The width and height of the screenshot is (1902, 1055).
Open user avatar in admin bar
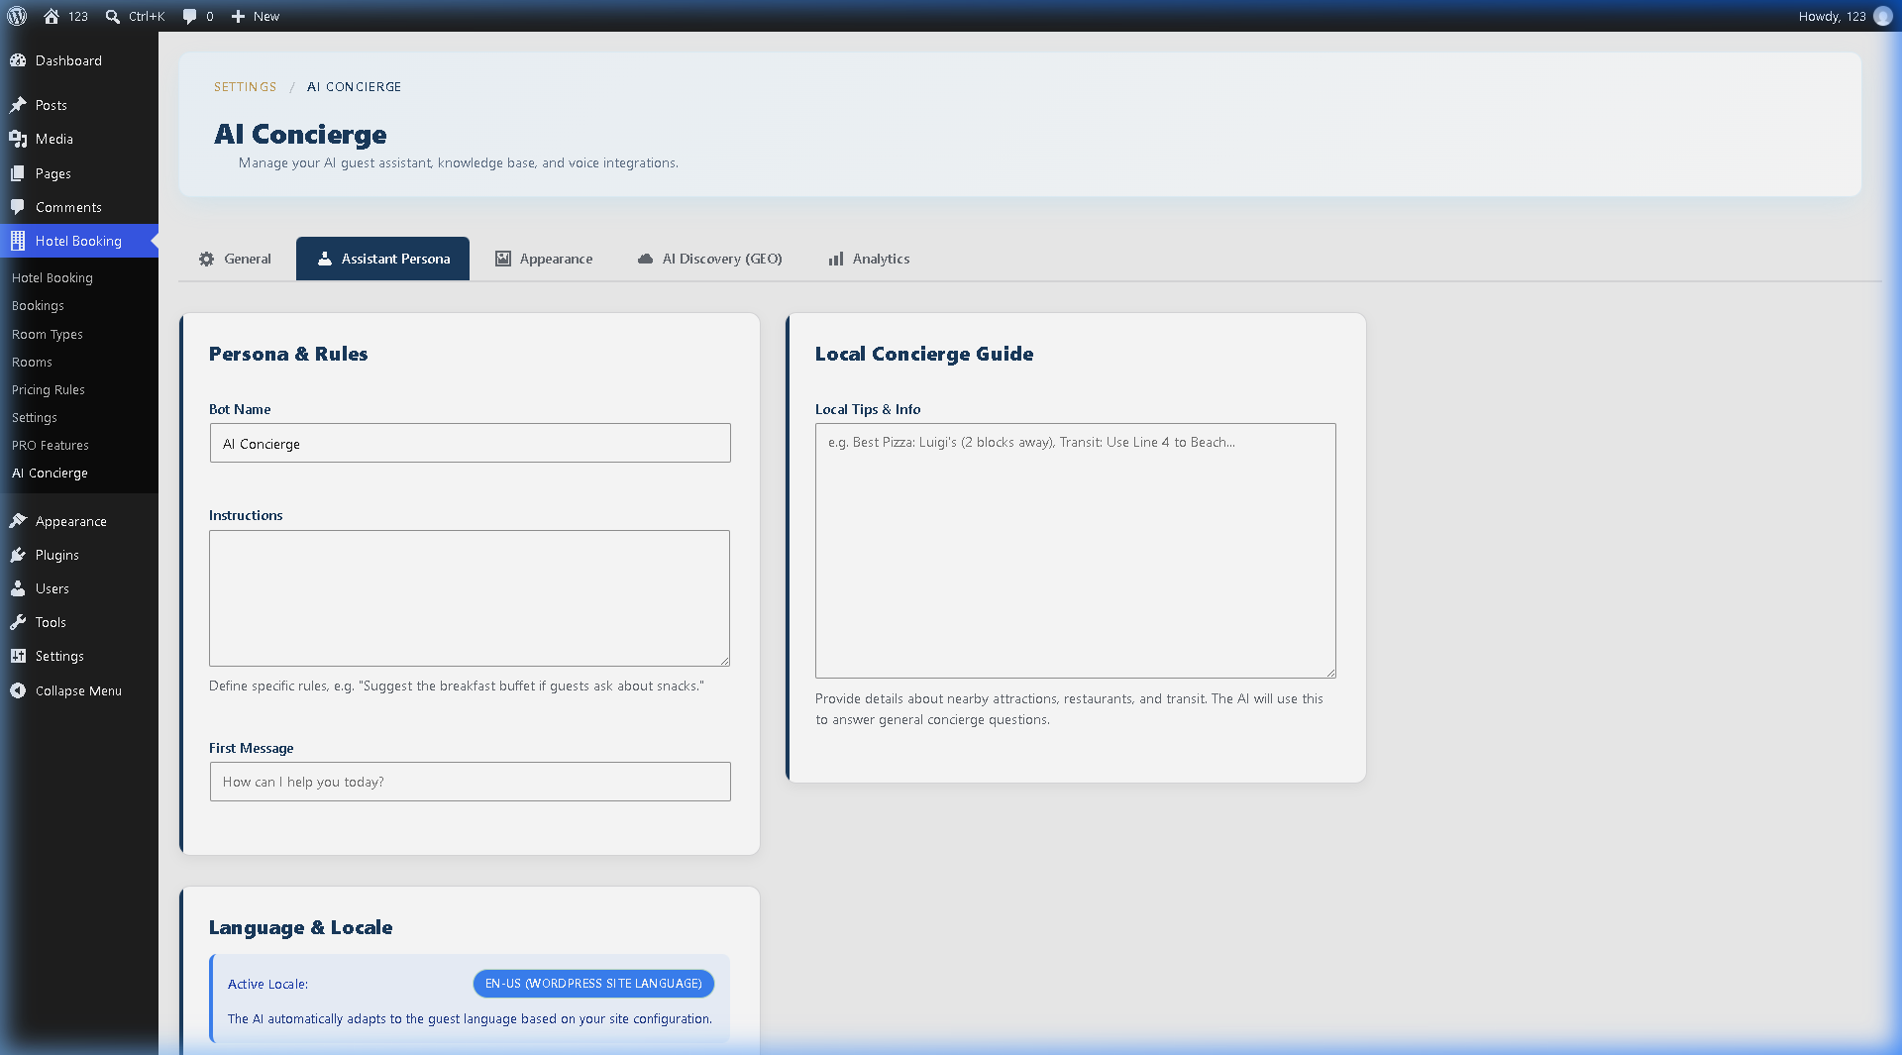coord(1882,16)
